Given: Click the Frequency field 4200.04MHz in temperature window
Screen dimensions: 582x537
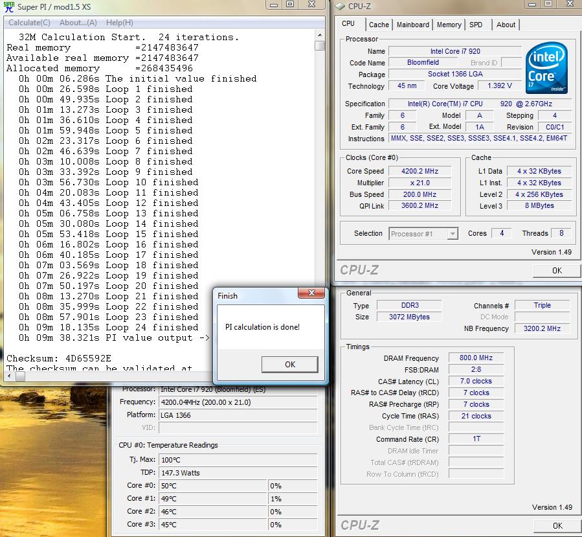Looking at the screenshot, I should [238, 402].
